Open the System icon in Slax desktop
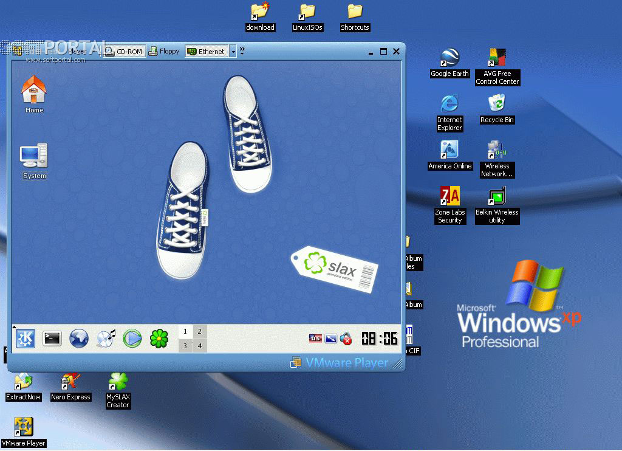Viewport: 622px width, 451px height. pyautogui.click(x=34, y=161)
